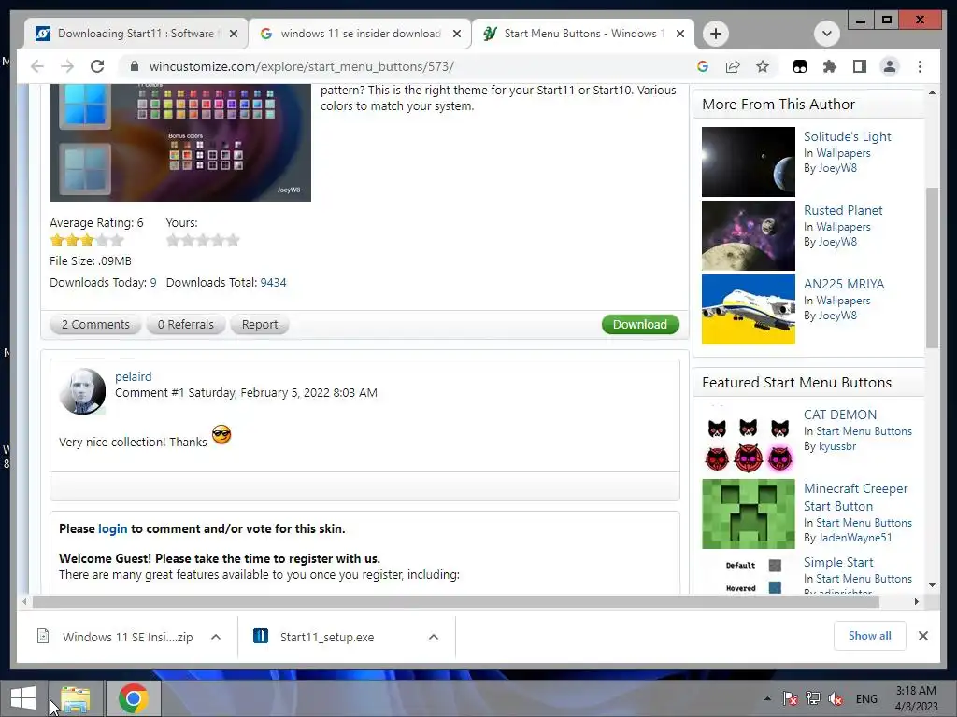Open the ENG language indicator
The image size is (957, 717).
[866, 698]
